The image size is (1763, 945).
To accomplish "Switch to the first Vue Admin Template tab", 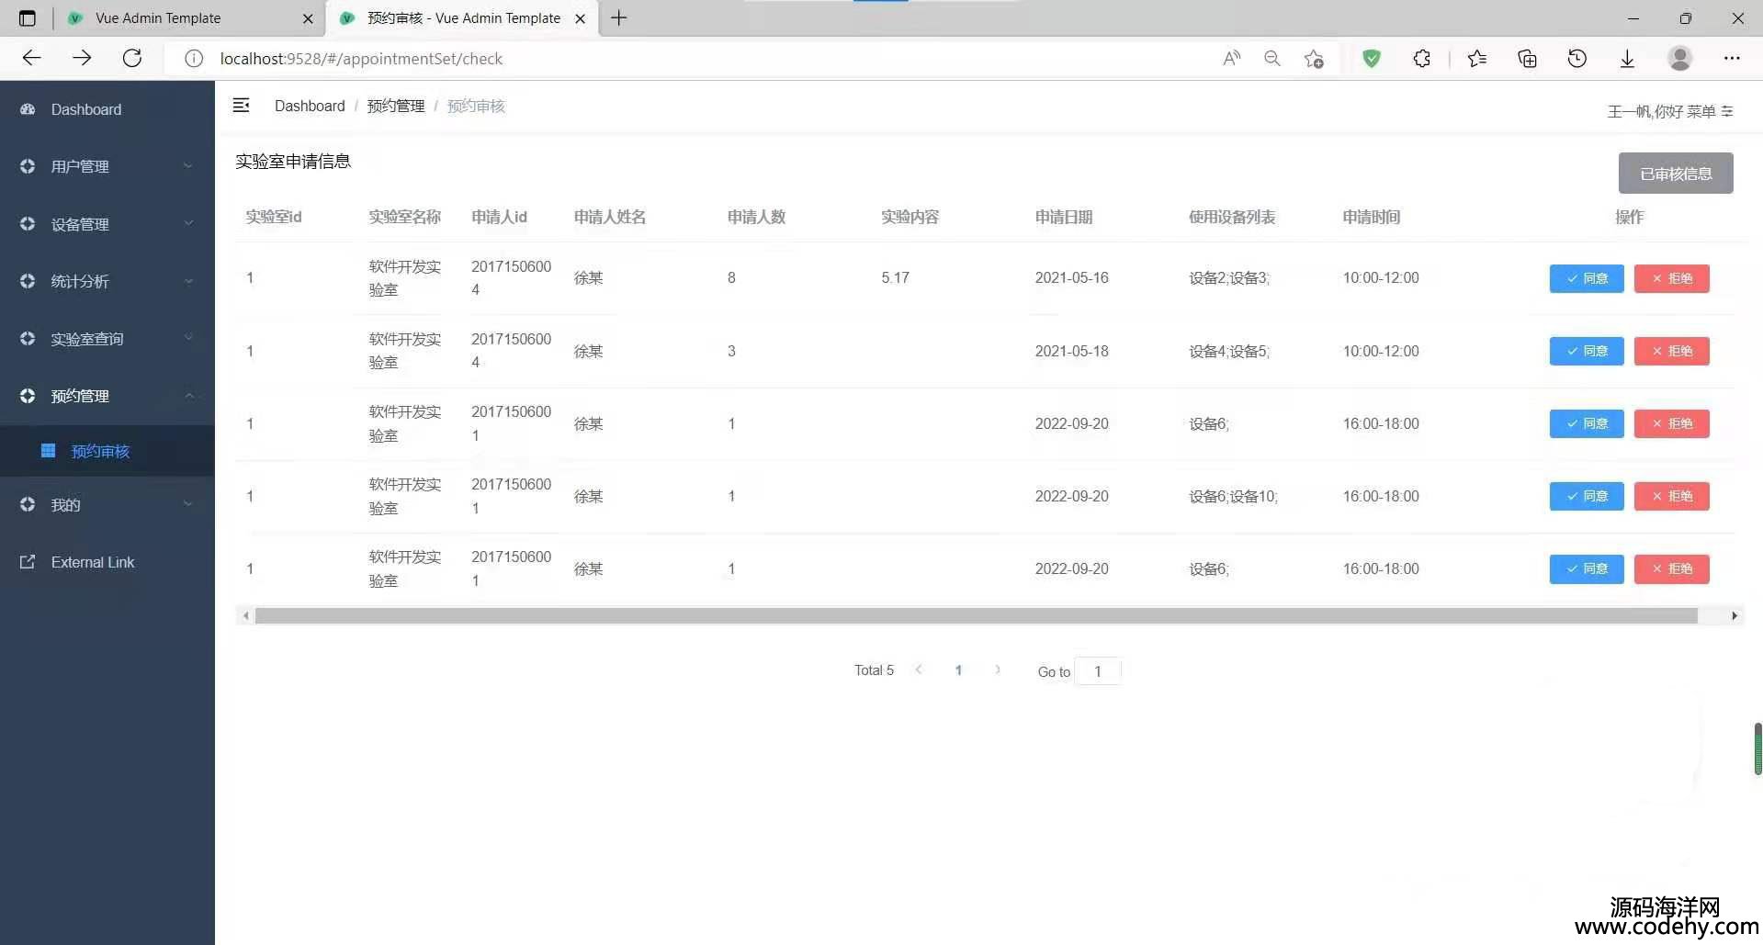I will (158, 18).
